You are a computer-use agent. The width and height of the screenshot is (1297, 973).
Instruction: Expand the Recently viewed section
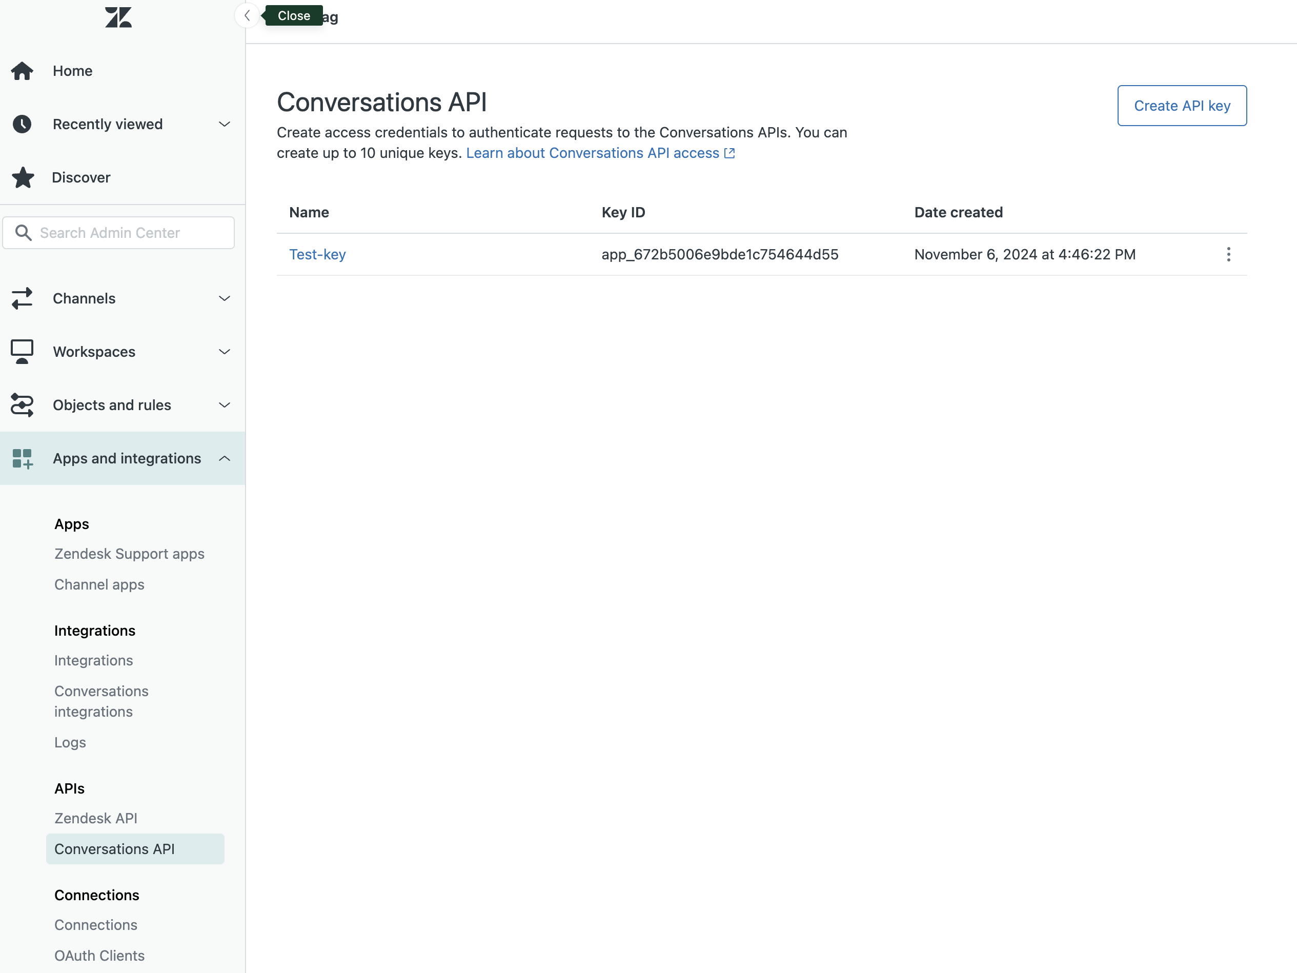(x=224, y=125)
